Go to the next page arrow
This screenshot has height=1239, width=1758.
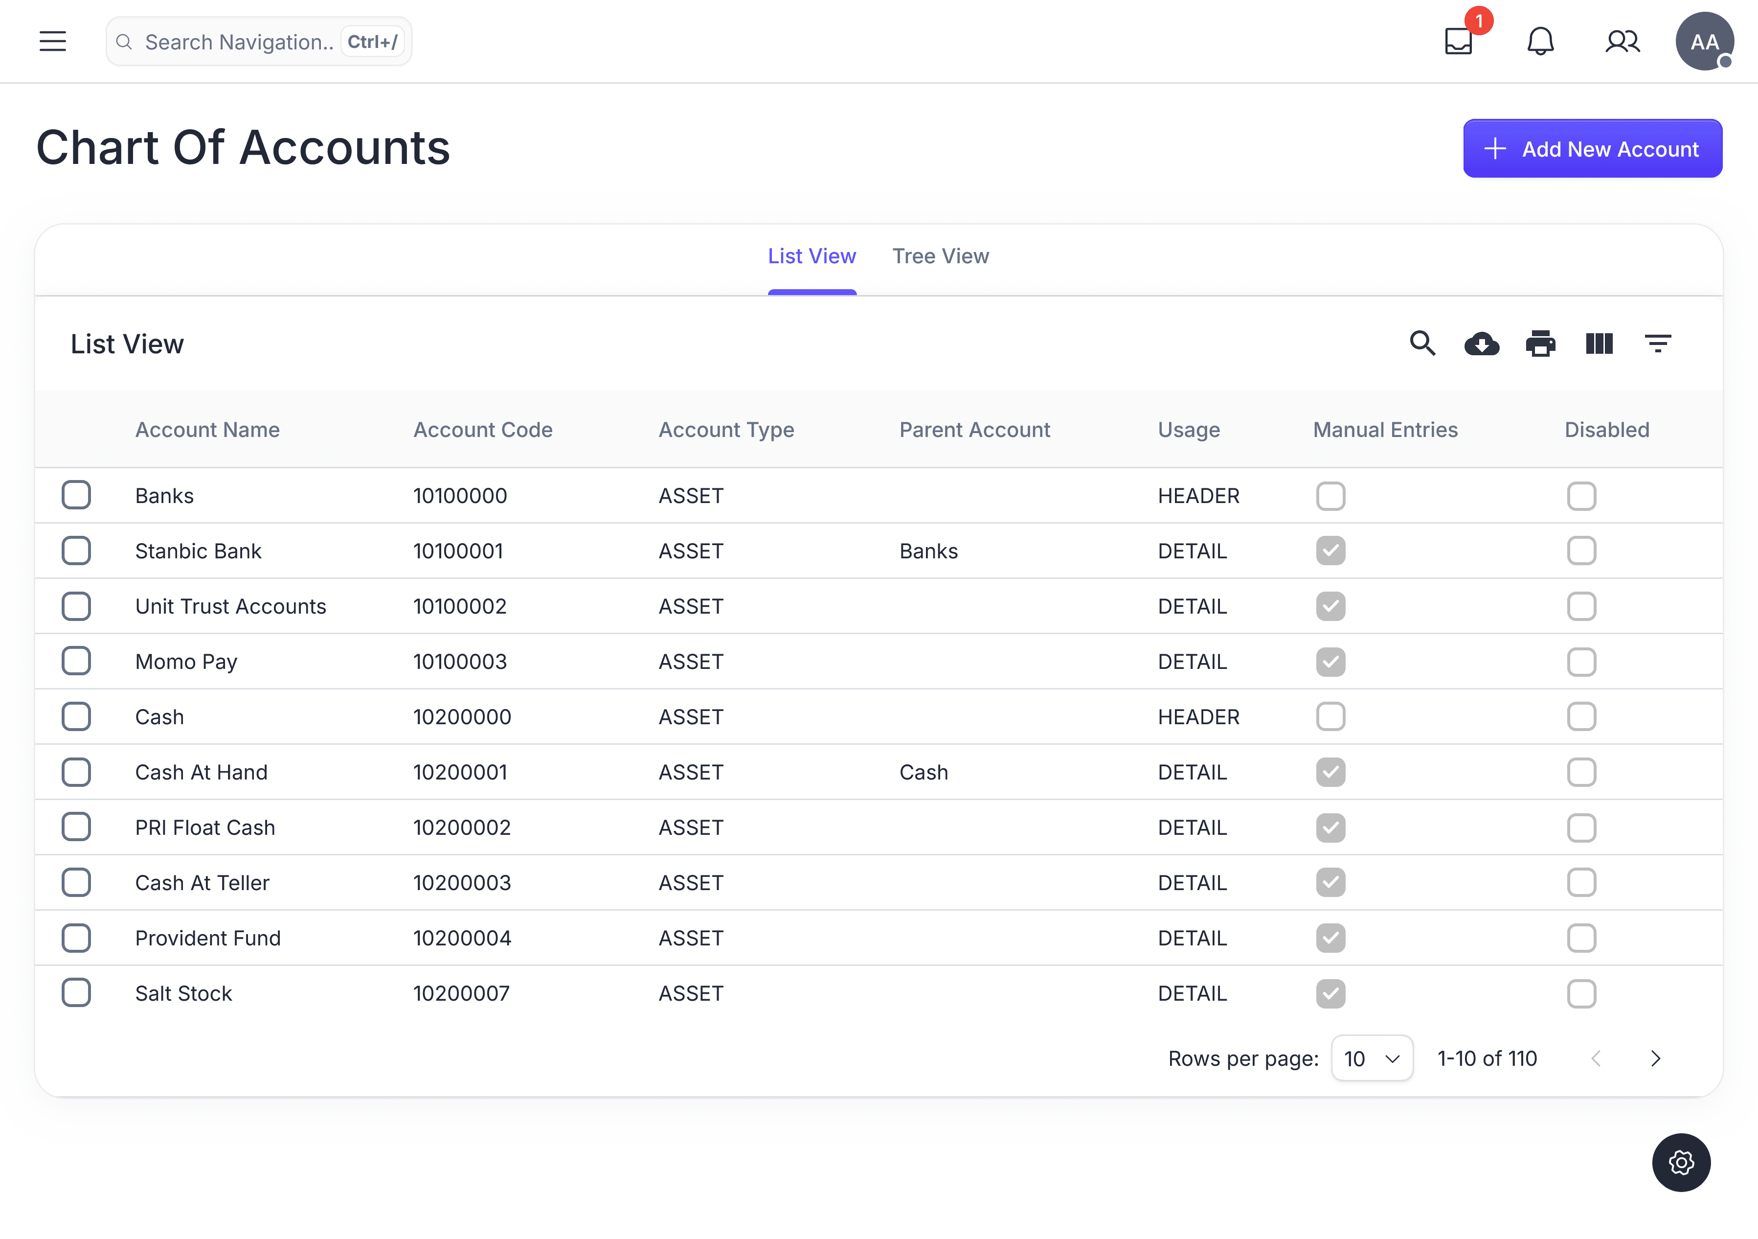[x=1656, y=1059]
